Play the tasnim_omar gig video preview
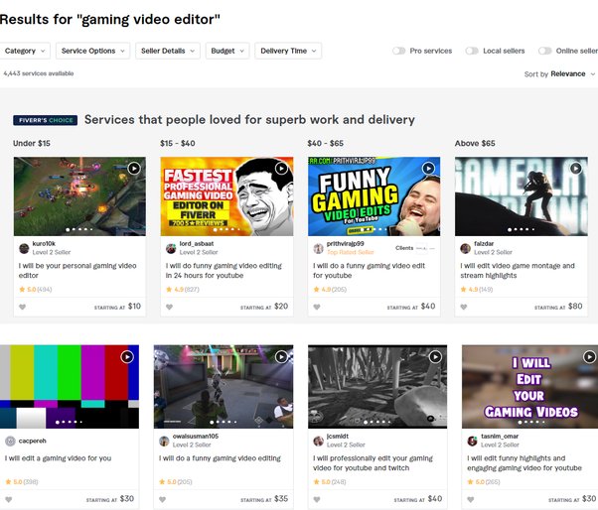 click(589, 357)
